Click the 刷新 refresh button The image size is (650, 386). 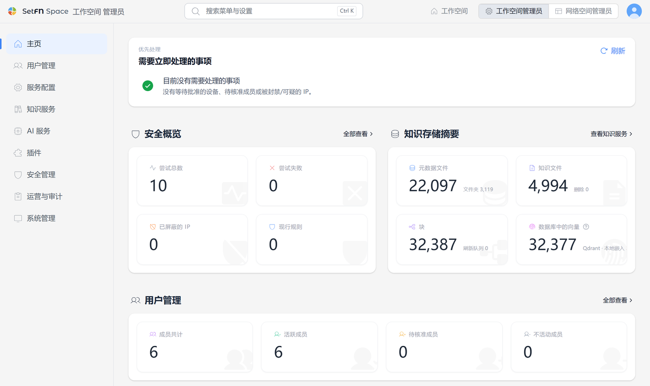coord(613,51)
